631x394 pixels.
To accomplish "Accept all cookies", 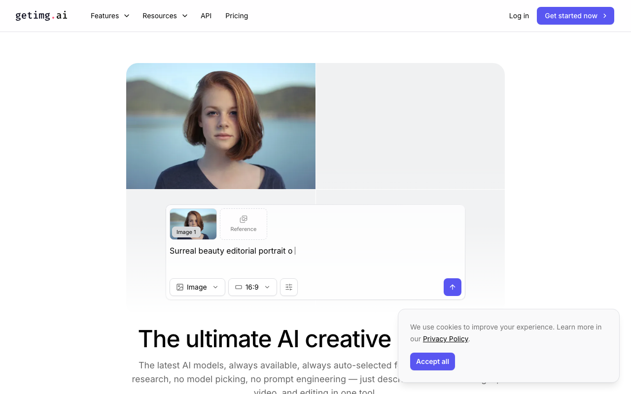I will click(x=432, y=361).
